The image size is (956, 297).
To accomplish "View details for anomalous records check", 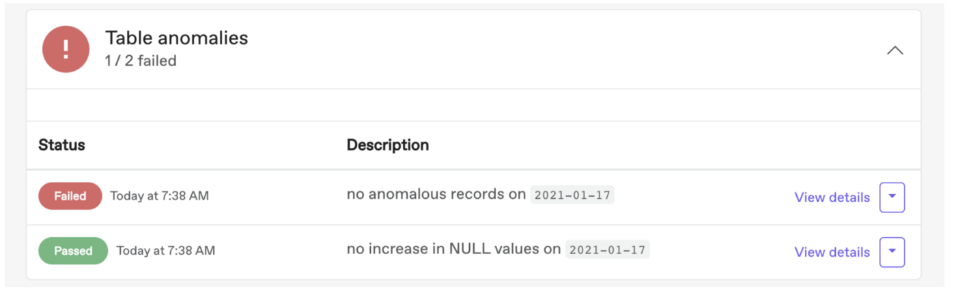I will pos(832,197).
